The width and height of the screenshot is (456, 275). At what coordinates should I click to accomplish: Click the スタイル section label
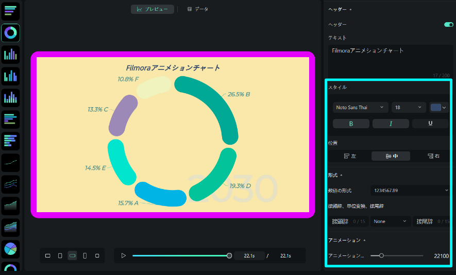point(337,87)
